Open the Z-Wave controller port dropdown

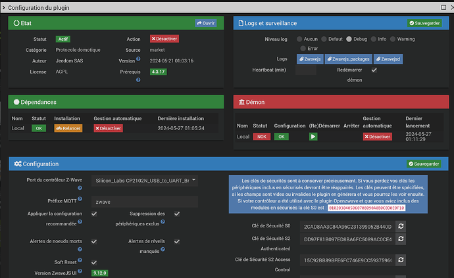tap(145, 181)
